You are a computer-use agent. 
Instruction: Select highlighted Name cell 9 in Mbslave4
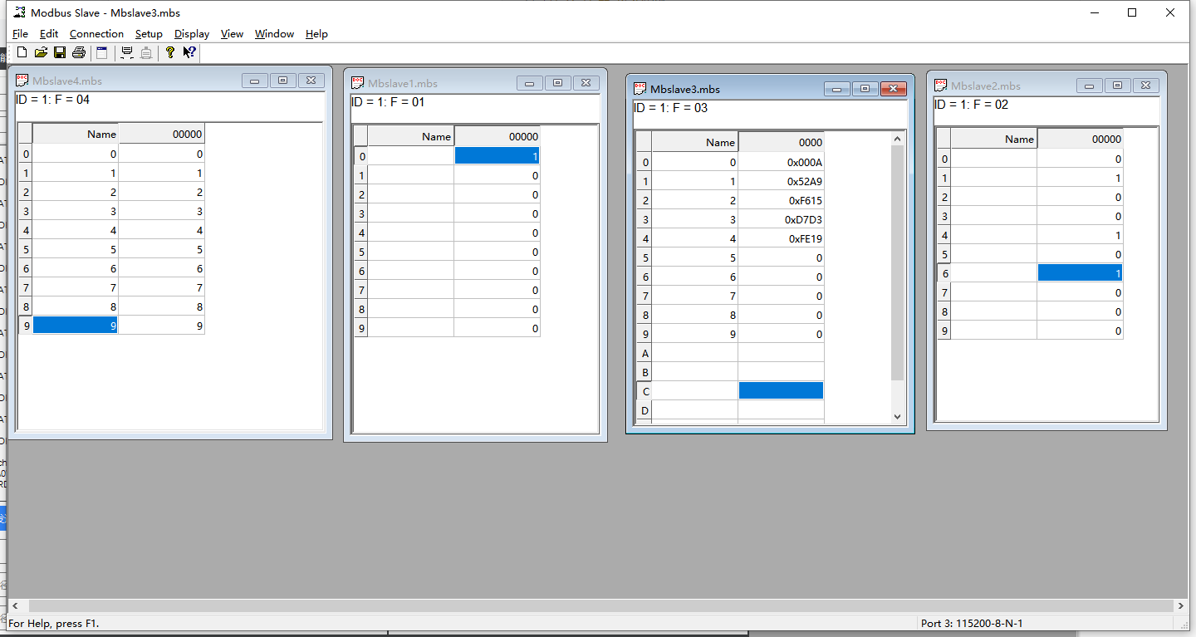(76, 326)
